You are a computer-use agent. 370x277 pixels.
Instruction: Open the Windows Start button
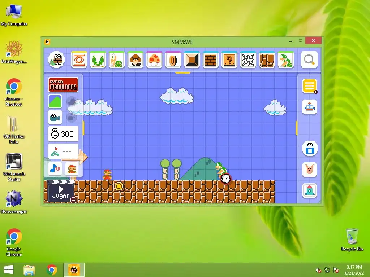tap(9, 270)
